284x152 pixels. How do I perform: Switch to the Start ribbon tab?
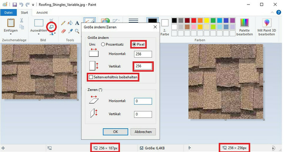coord(24,12)
